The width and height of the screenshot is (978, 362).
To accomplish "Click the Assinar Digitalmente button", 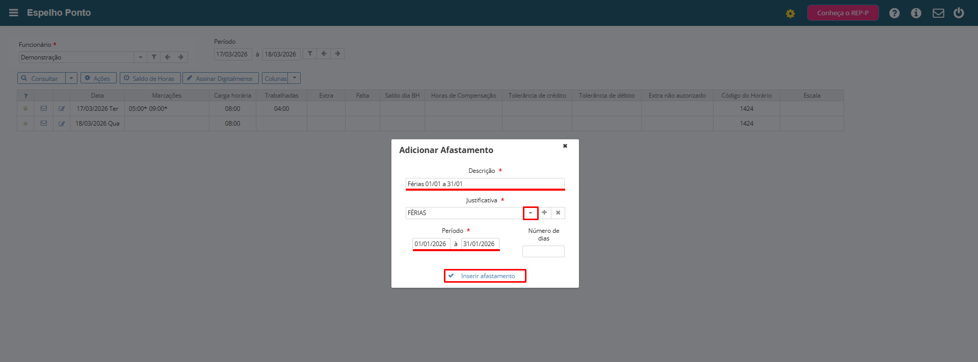I will [221, 78].
